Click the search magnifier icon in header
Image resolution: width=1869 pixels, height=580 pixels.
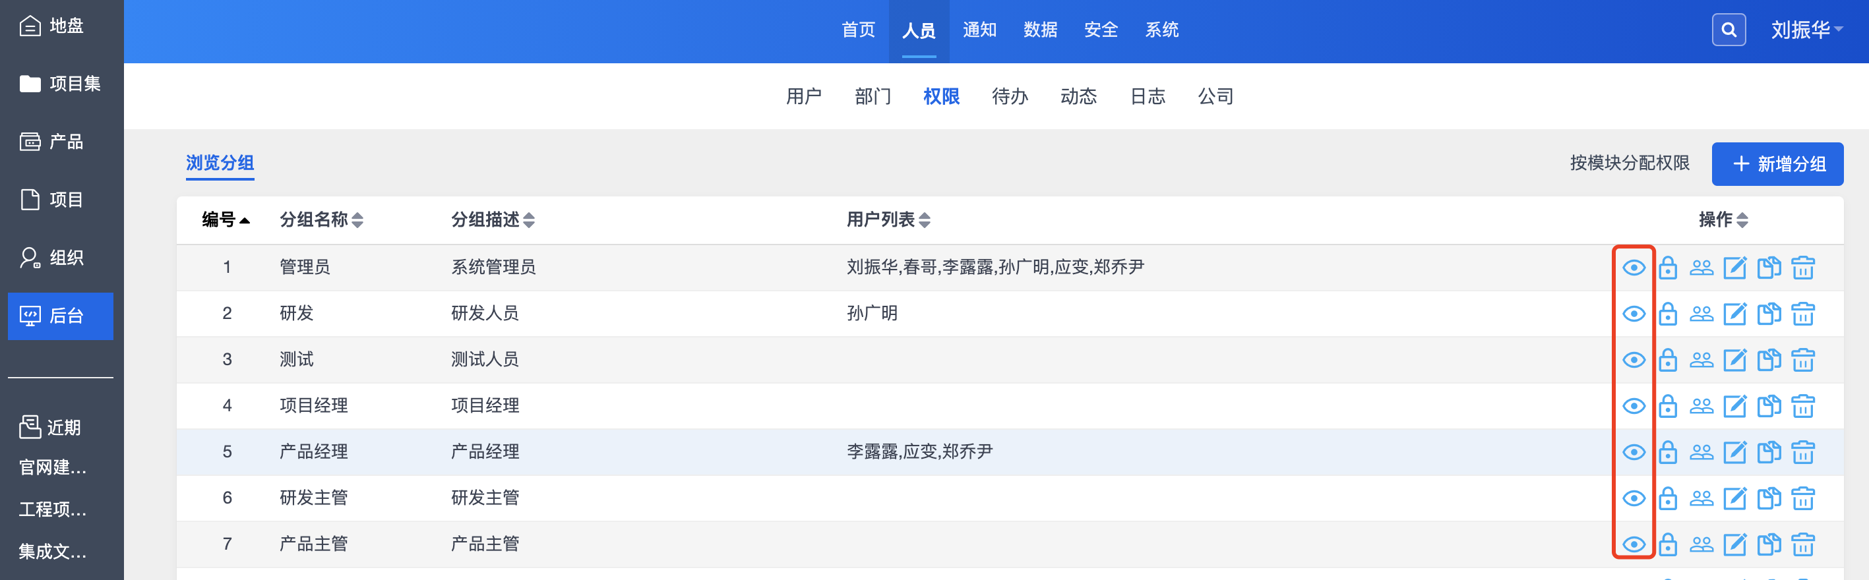(x=1729, y=30)
